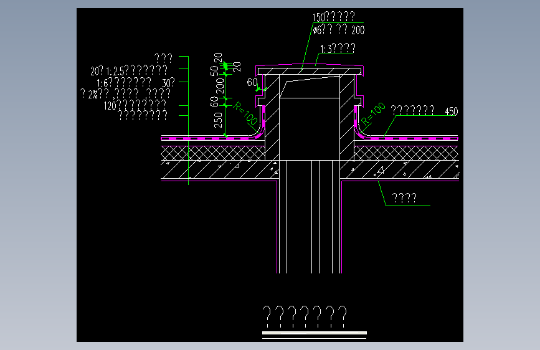The image size is (540, 350).
Task: Click the '450' dimension text
Action: [x=452, y=111]
